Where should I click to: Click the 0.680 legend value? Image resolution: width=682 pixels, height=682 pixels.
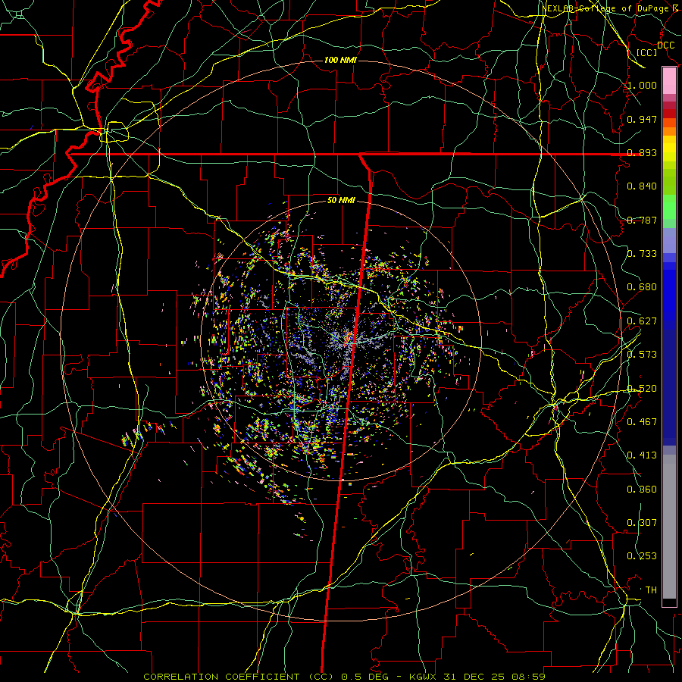click(x=642, y=287)
